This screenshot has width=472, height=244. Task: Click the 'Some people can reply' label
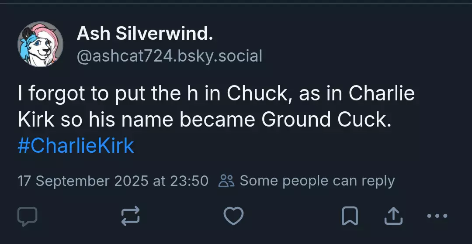[x=317, y=181]
